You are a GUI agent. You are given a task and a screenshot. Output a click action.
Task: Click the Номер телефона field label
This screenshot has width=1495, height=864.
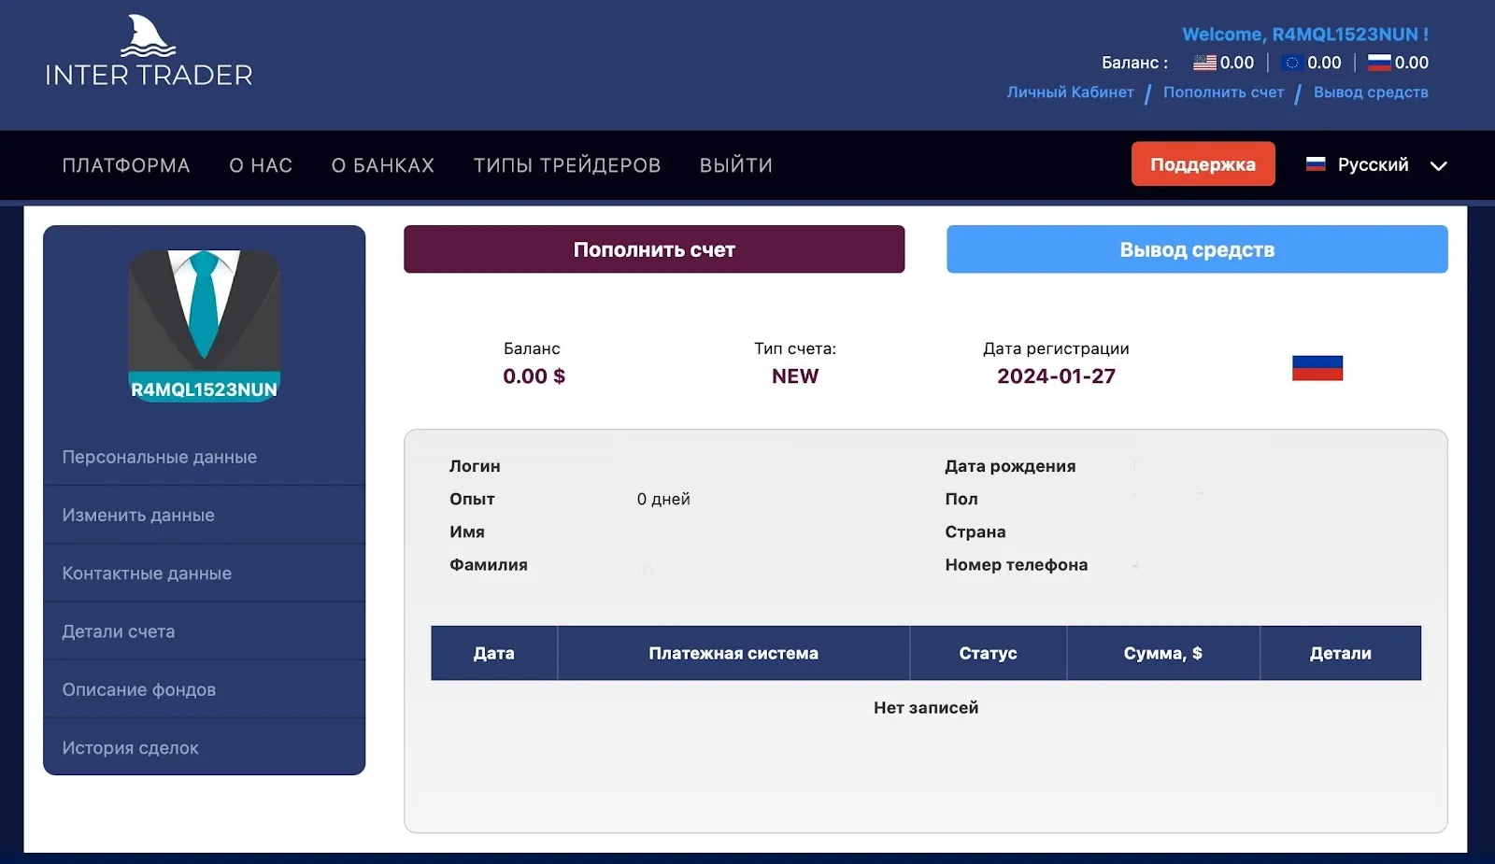(1016, 565)
